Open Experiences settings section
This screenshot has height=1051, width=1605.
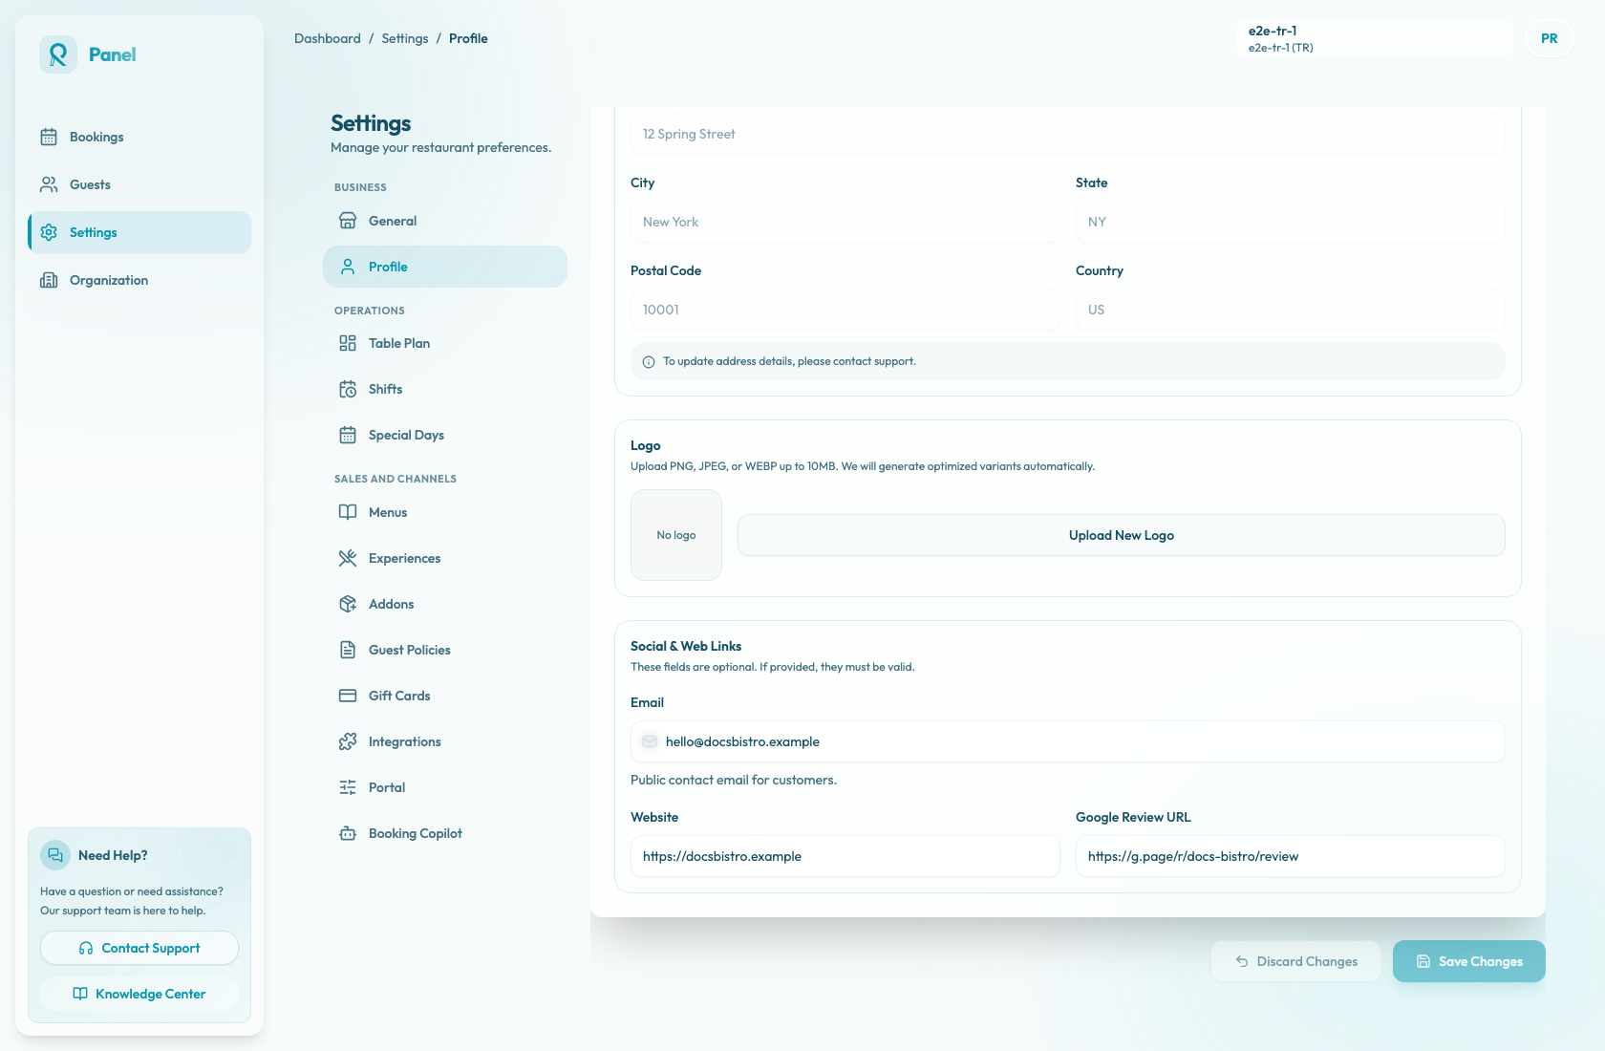tap(445, 558)
